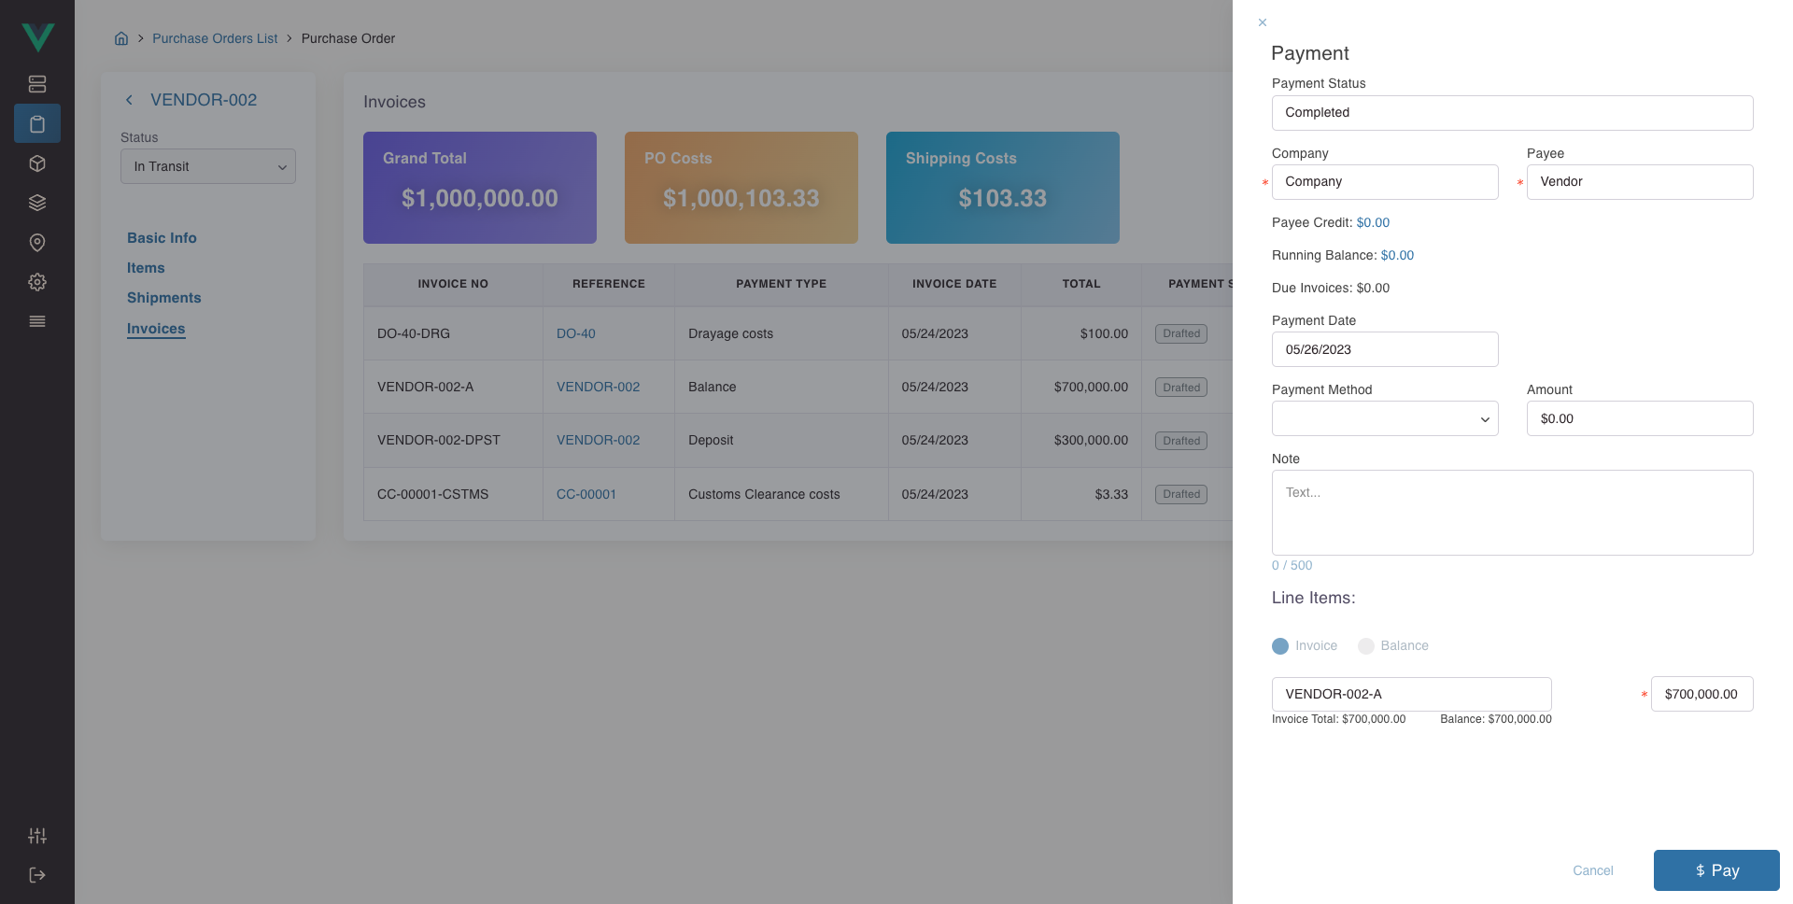Screen dimensions: 1793x904
Task: Click the Payee Vendor field
Action: 1640,182
